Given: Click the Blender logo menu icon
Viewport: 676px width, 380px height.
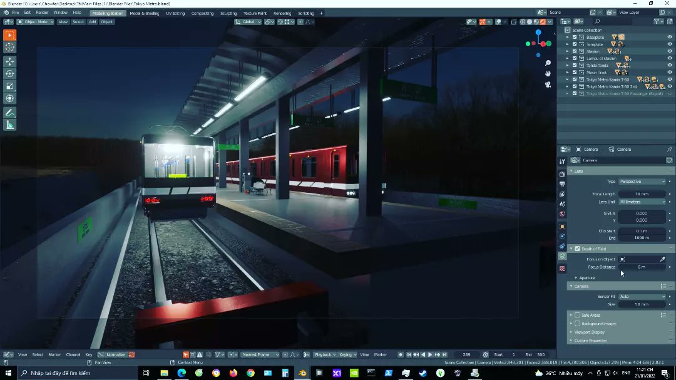Looking at the screenshot, I should (6, 13).
